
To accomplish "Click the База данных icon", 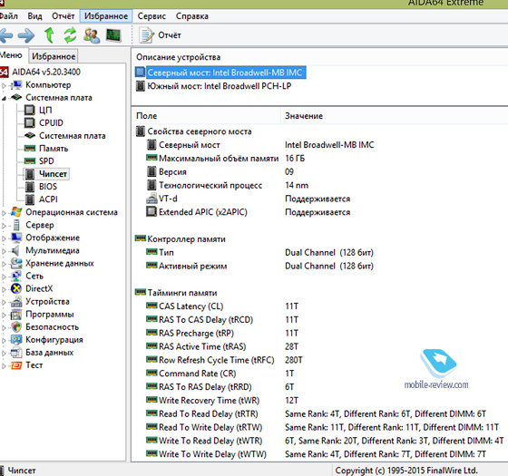I will (x=16, y=353).
